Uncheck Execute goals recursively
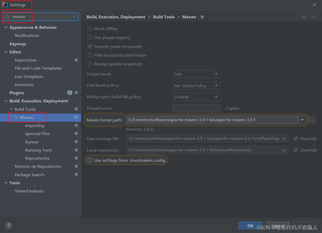 point(90,46)
